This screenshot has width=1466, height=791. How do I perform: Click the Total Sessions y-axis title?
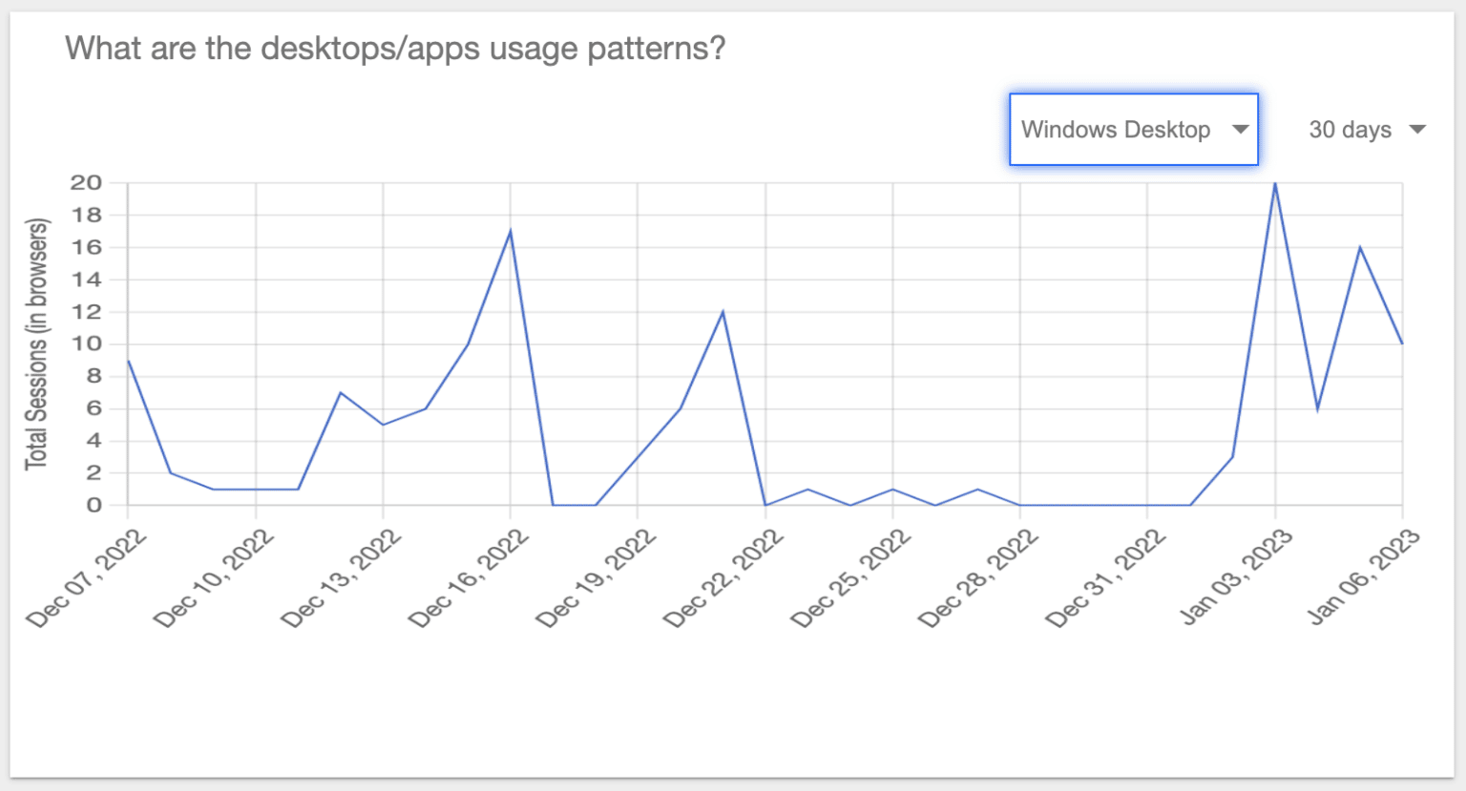coord(36,343)
